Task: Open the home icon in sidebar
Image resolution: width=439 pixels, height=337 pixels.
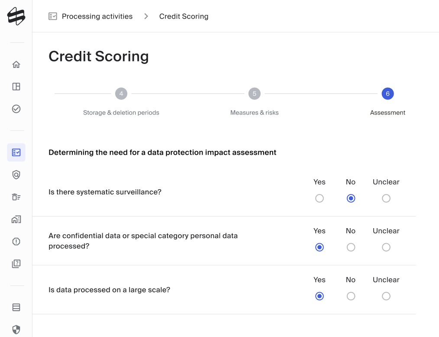Action: pyautogui.click(x=16, y=64)
